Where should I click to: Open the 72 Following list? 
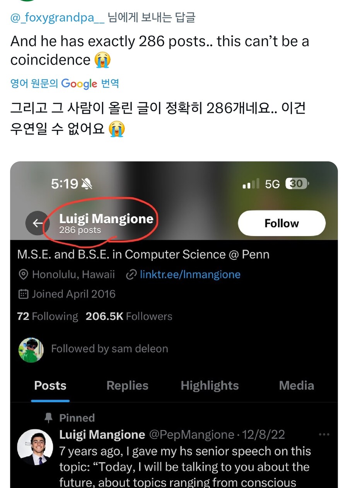pyautogui.click(x=48, y=316)
